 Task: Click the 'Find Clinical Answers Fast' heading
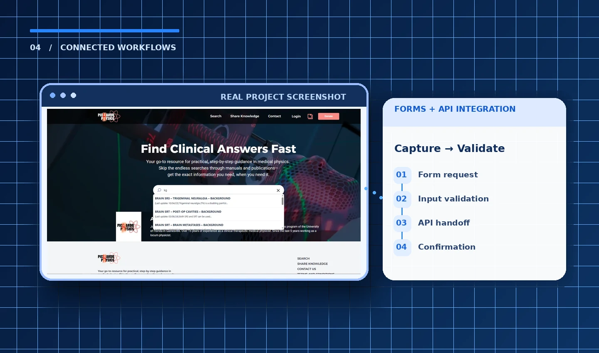coord(218,149)
